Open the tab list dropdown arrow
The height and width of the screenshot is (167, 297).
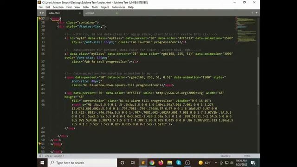[x=257, y=13]
